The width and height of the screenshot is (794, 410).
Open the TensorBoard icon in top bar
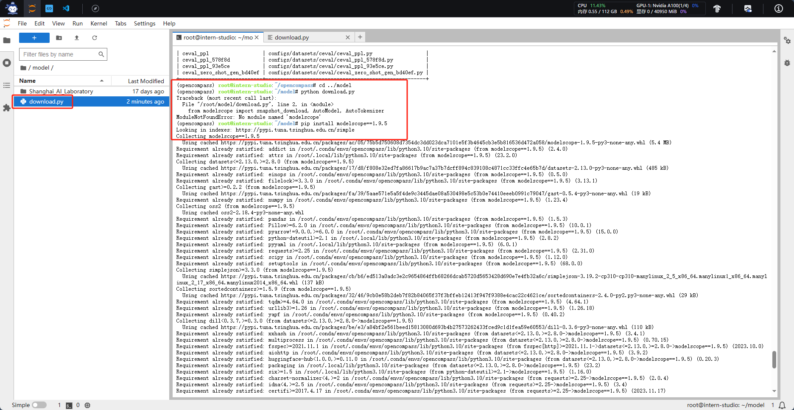coord(717,8)
